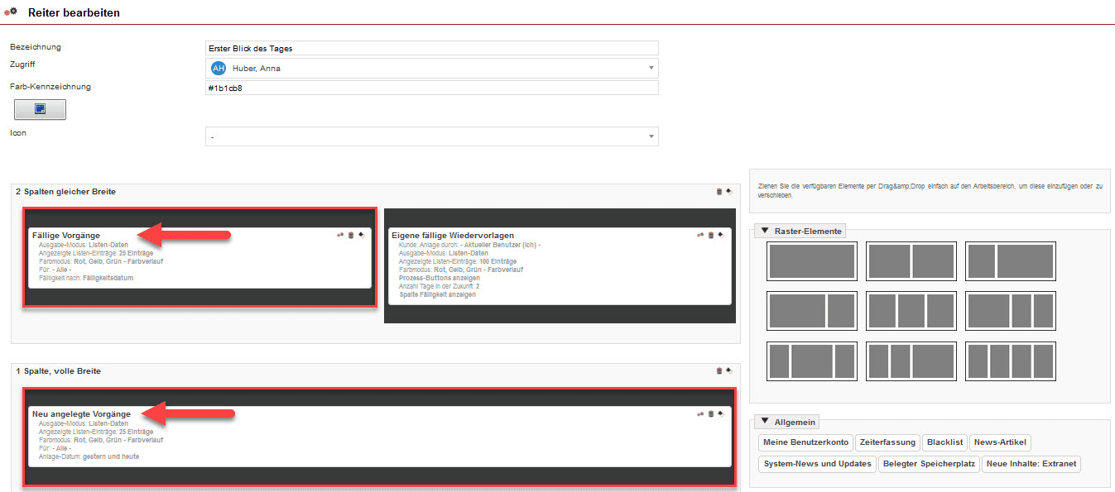Click paint bucket icon on 'Eigene fällige Wiedervorlagen'
The image size is (1115, 492).
[720, 236]
